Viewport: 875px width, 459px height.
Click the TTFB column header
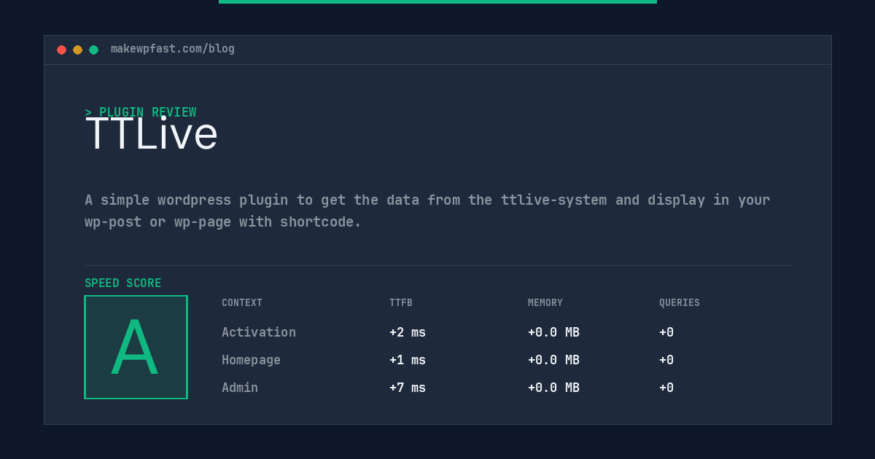pyautogui.click(x=401, y=303)
